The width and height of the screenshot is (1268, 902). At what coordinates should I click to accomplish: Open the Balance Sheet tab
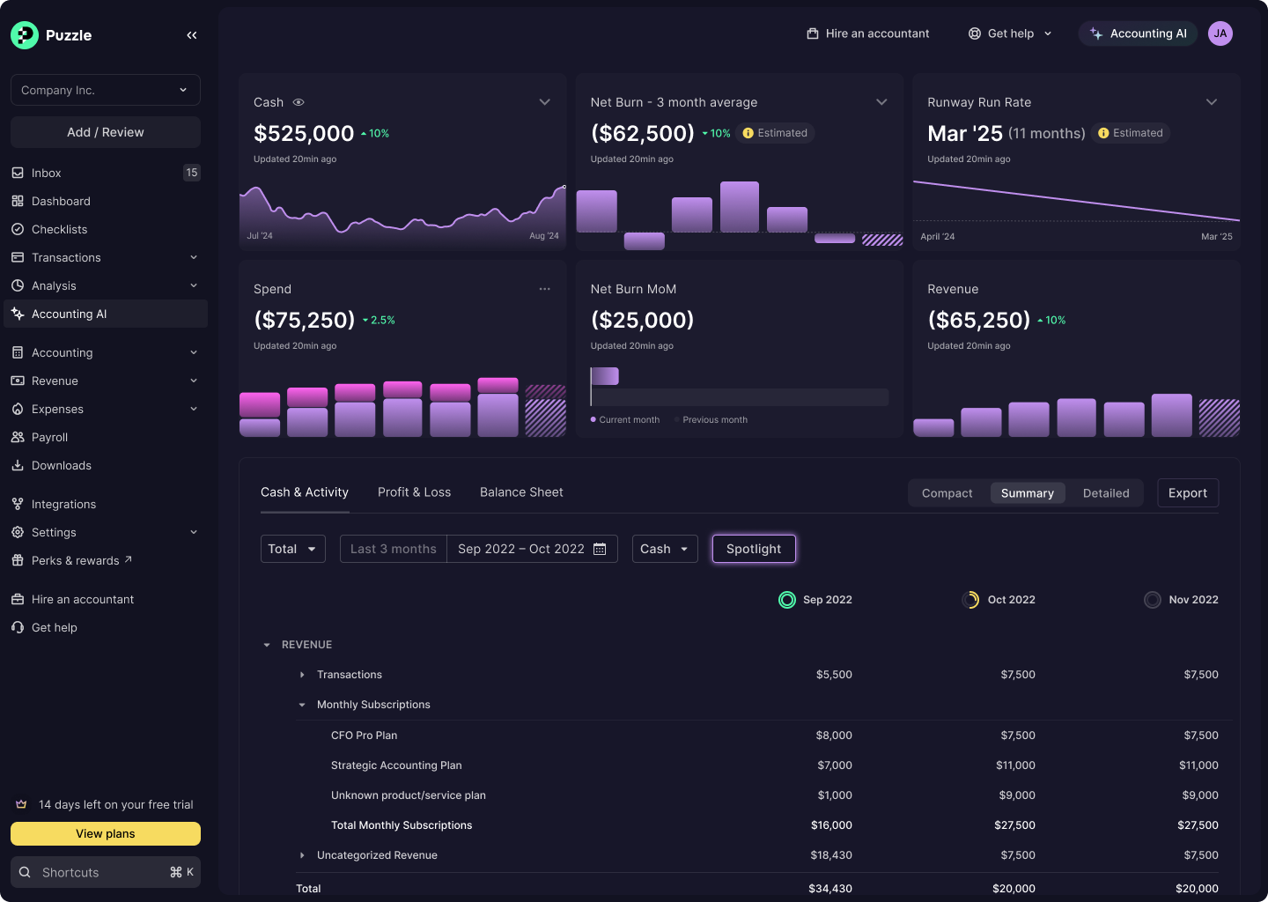click(521, 492)
